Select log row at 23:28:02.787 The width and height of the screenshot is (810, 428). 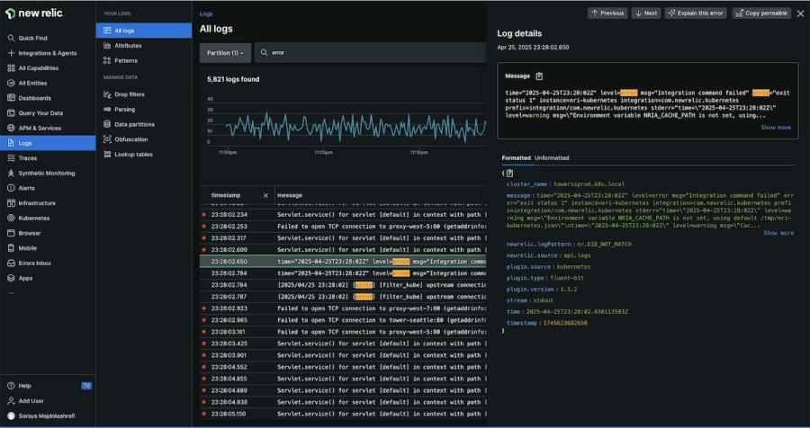pyautogui.click(x=343, y=297)
